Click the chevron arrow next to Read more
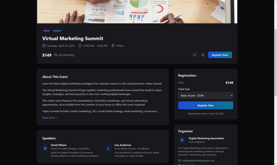The height and width of the screenshot is (165, 277). point(57,118)
